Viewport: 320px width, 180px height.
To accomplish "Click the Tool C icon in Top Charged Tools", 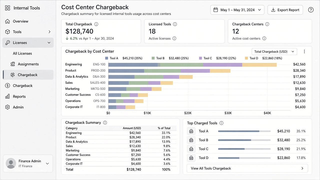I will (x=191, y=149).
